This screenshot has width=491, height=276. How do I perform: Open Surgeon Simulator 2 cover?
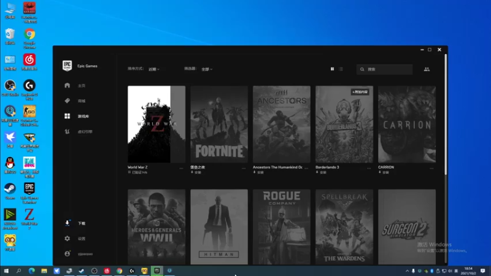407,227
